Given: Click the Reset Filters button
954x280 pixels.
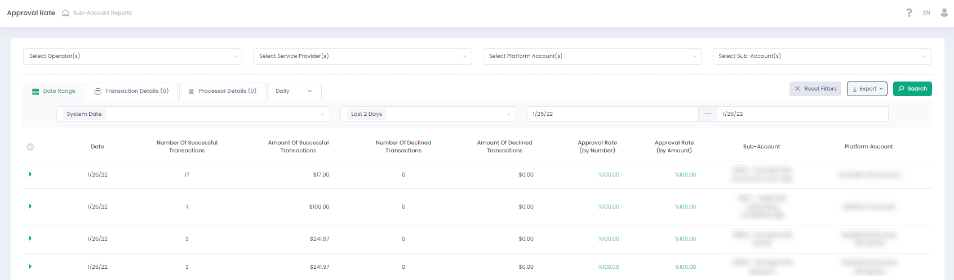Looking at the screenshot, I should coord(815,89).
